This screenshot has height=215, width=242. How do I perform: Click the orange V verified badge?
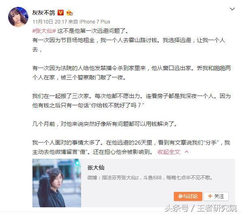click(60, 13)
